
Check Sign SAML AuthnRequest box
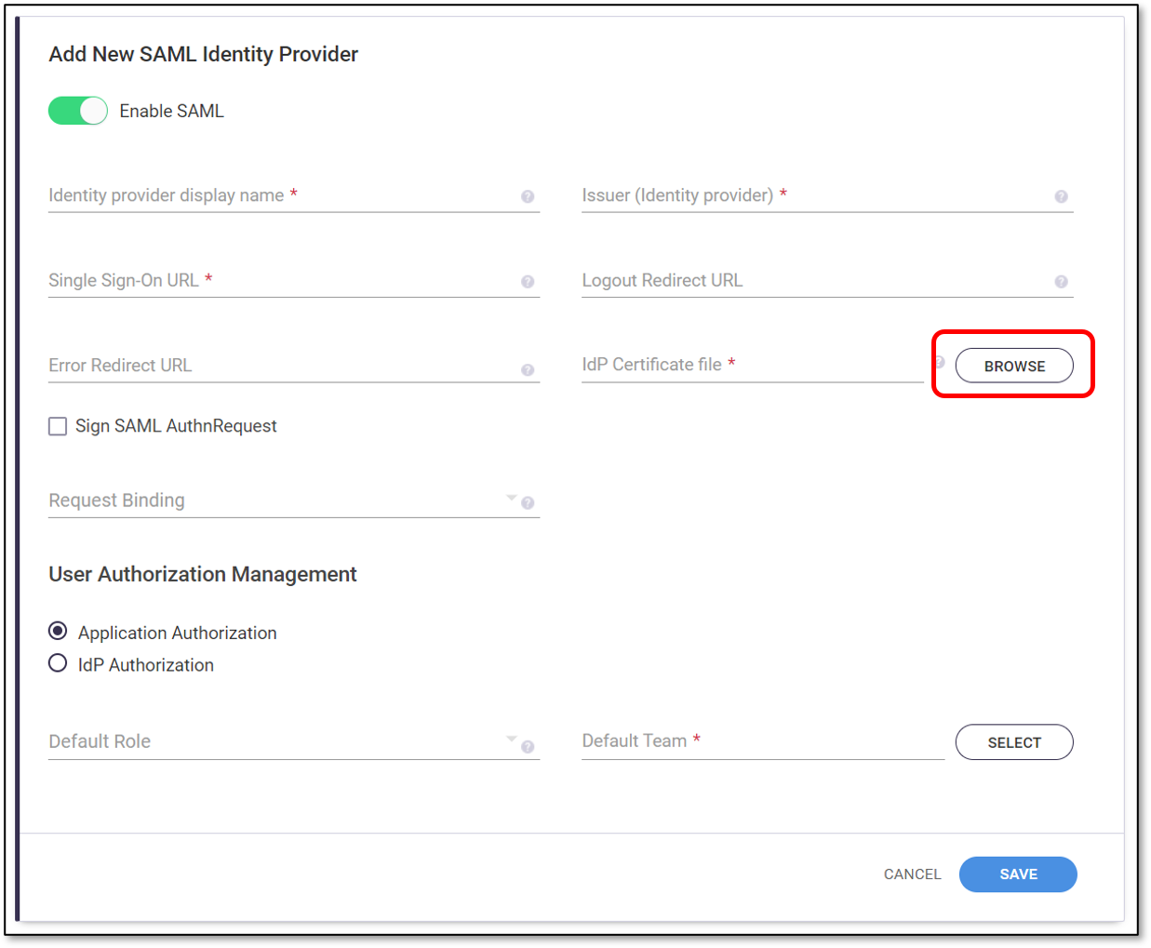[58, 426]
